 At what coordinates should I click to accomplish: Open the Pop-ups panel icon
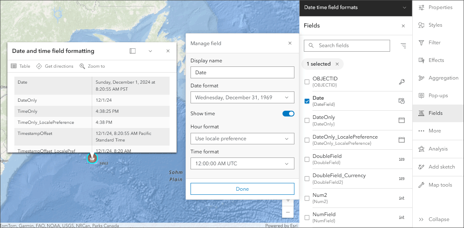[421, 96]
